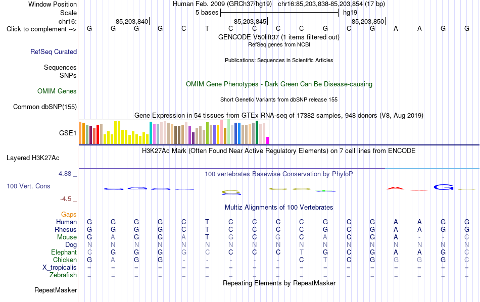Click the SNPs track label
480x302 pixels.
(x=68, y=75)
